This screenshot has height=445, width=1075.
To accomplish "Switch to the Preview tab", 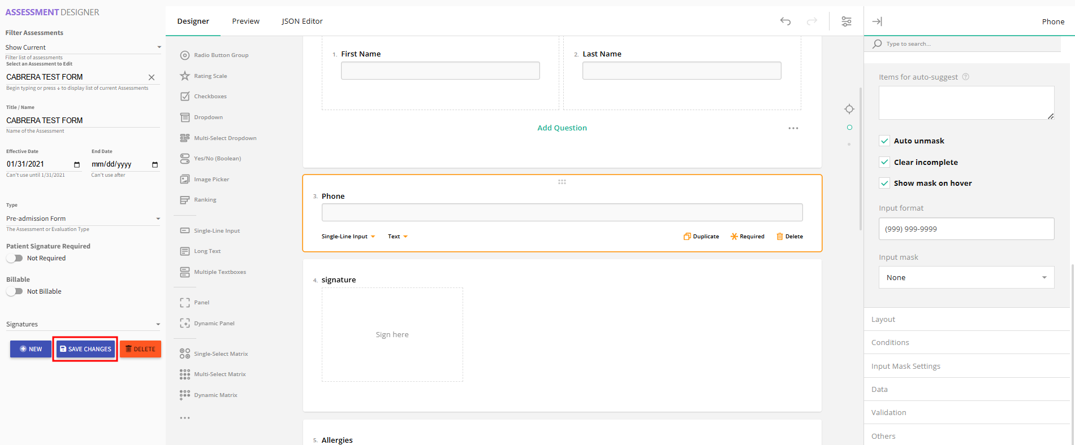I will tap(245, 21).
